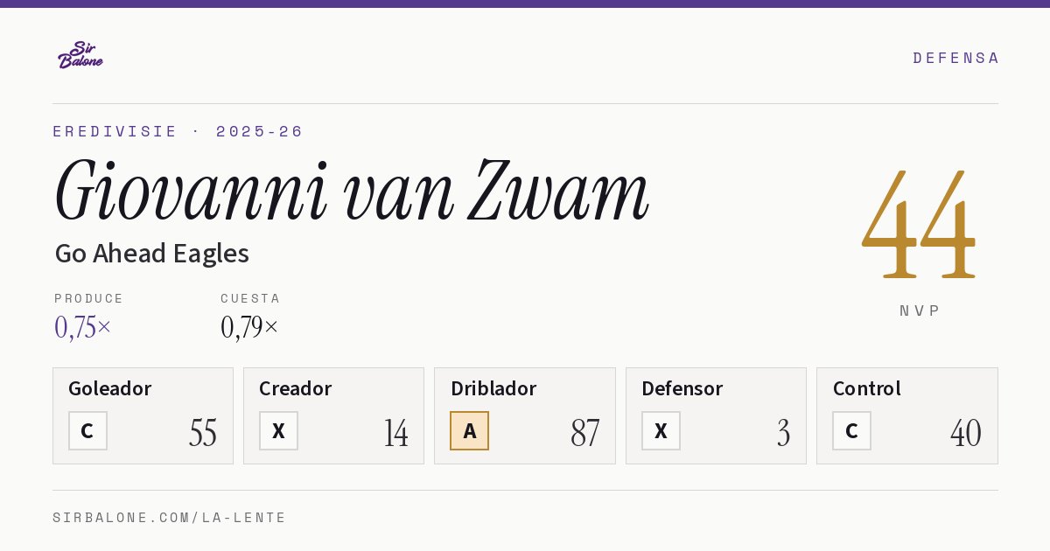Viewport: 1050px width, 551px height.
Task: Click the Defensor title
Action: pyautogui.click(x=682, y=388)
